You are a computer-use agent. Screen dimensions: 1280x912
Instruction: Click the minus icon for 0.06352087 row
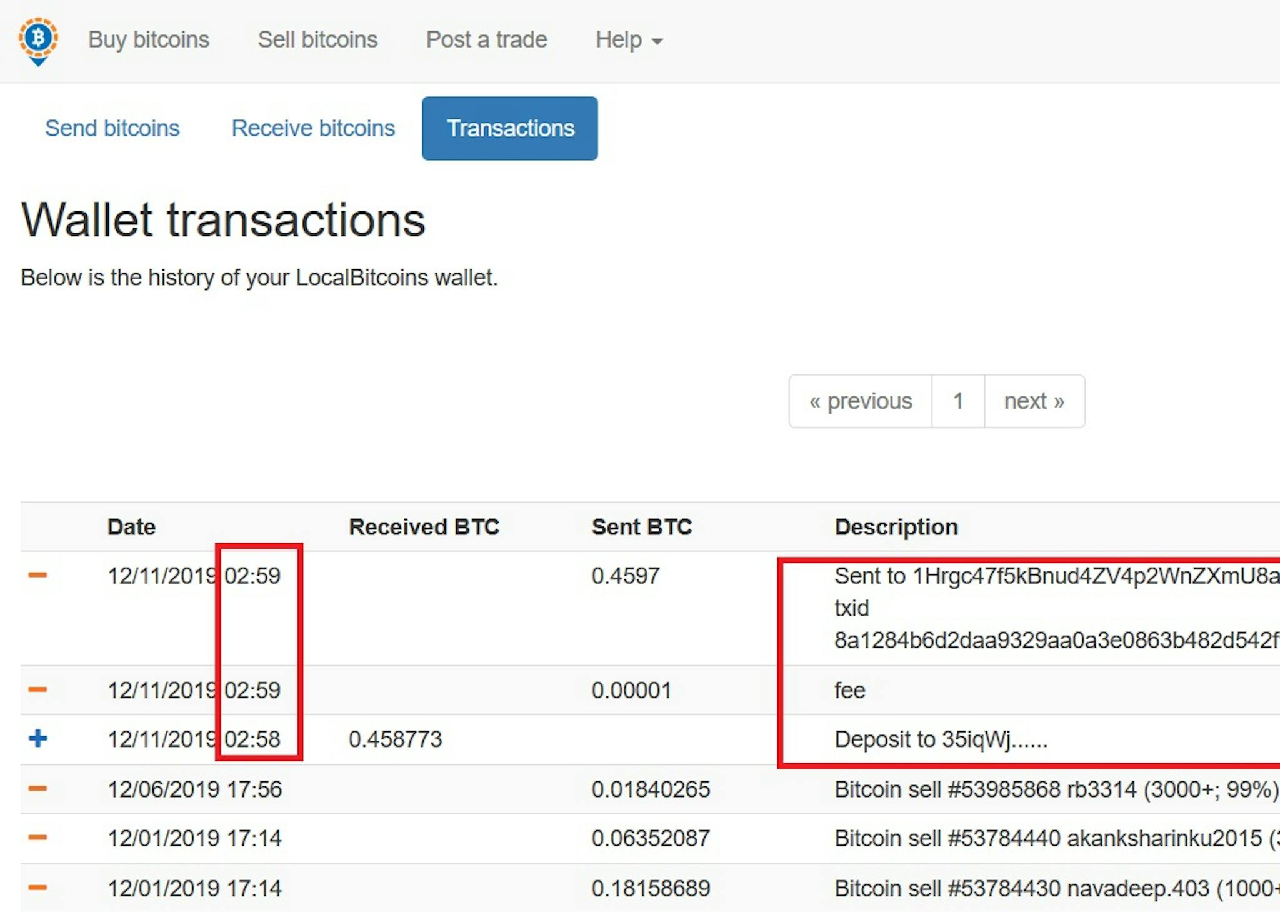[x=37, y=838]
